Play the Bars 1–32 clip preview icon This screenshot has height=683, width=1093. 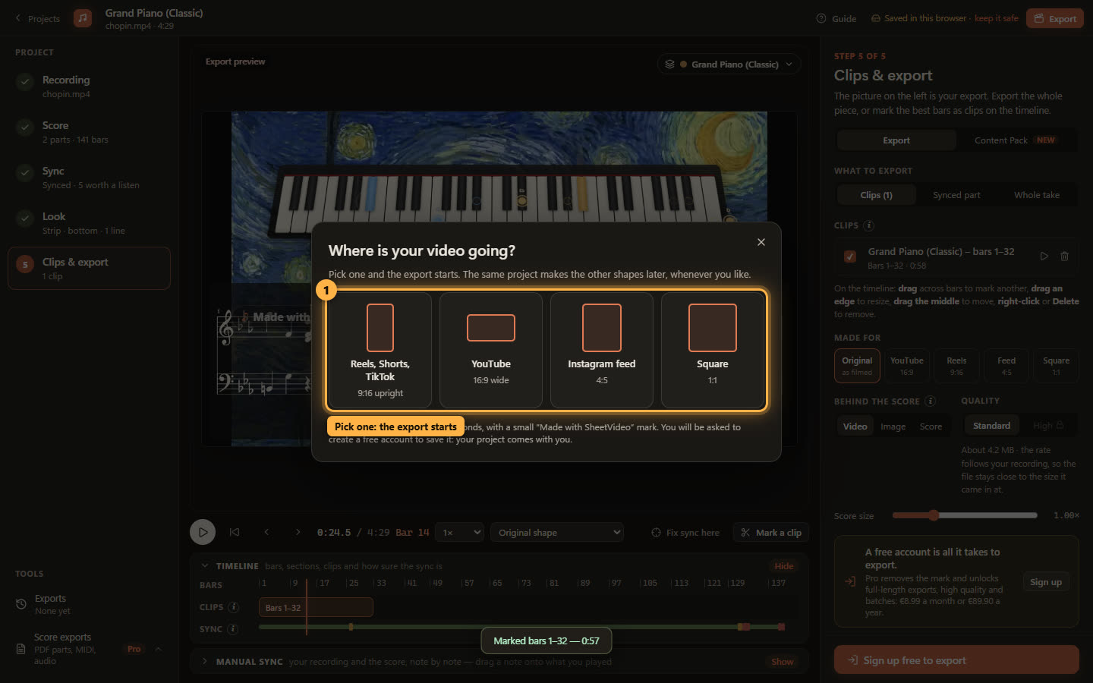click(x=1044, y=257)
